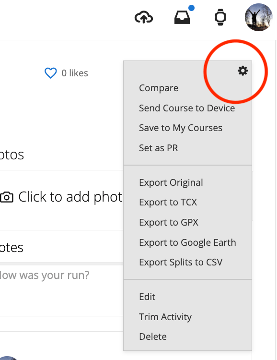
Task: Choose Export to Google Earth
Action: pos(187,243)
